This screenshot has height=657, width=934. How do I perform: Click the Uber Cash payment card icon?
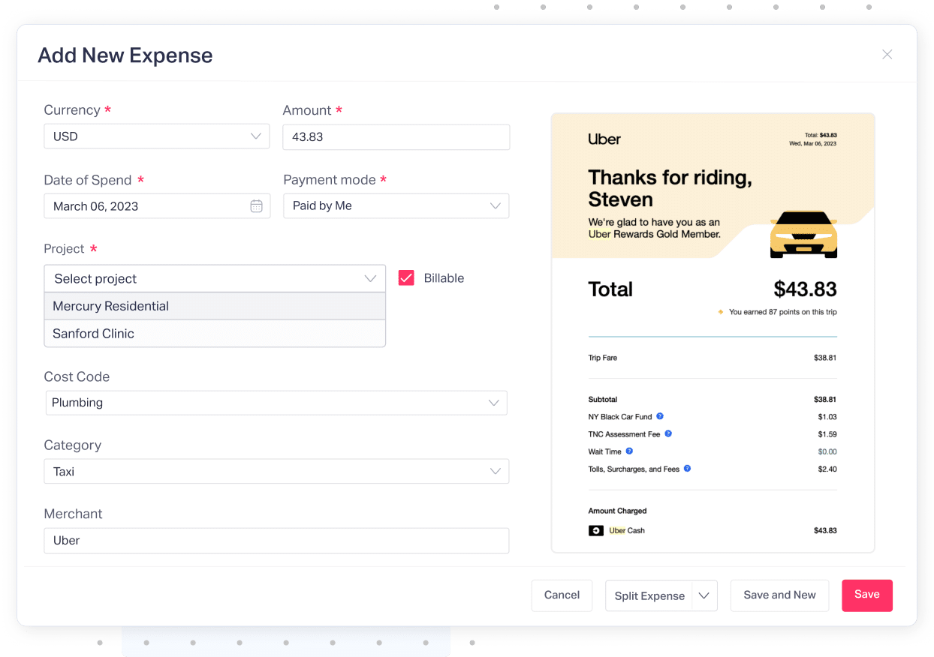[595, 530]
